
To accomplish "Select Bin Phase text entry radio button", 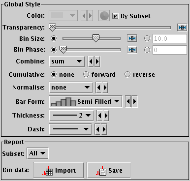I will 147,50.
